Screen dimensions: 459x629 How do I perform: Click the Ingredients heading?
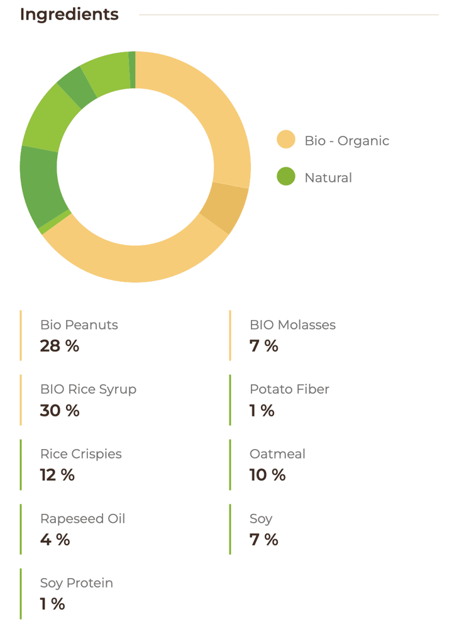(69, 14)
